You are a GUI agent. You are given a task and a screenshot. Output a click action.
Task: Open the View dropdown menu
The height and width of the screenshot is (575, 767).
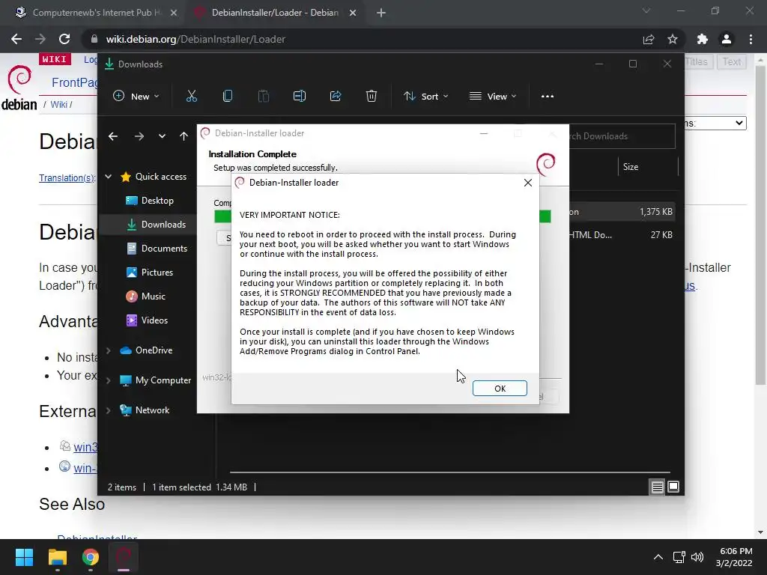[x=493, y=97]
